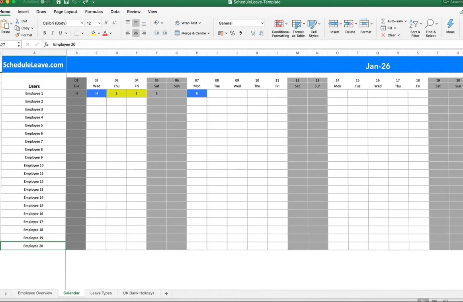Click the Wrap Text button
Image resolution: width=463 pixels, height=302 pixels.
click(x=188, y=23)
